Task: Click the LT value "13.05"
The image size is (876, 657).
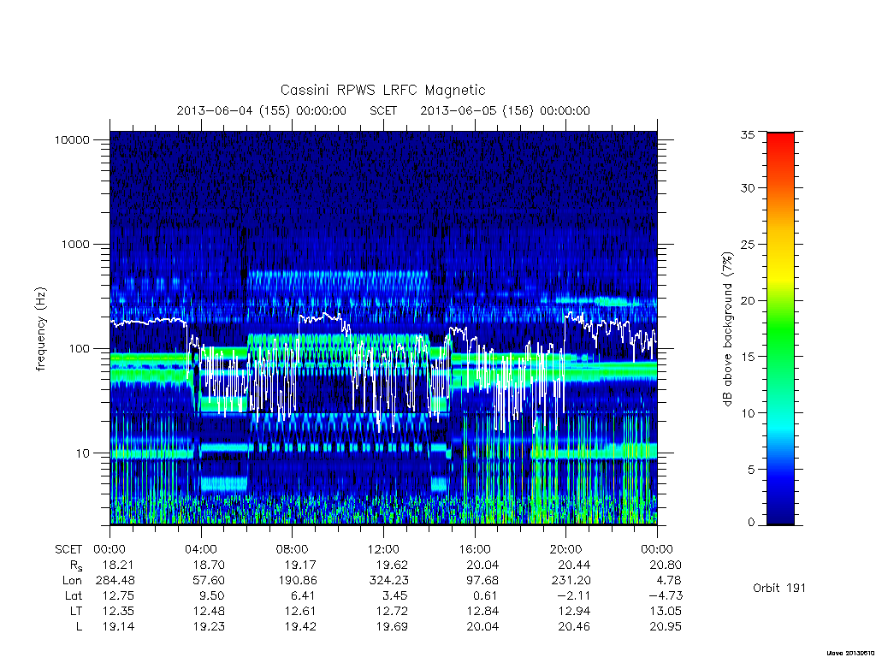Action: click(666, 611)
